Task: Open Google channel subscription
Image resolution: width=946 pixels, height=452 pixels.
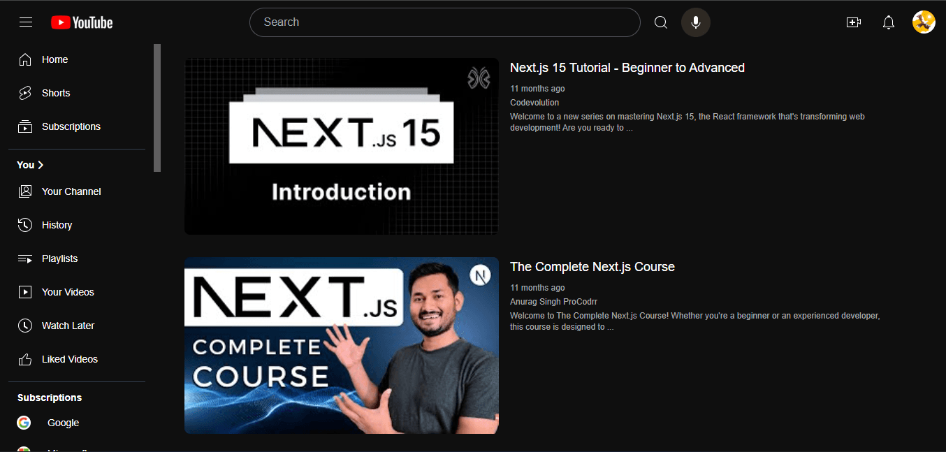Action: [63, 423]
